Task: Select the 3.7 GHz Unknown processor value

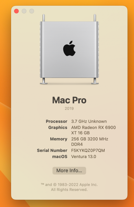Action: (x=89, y=121)
